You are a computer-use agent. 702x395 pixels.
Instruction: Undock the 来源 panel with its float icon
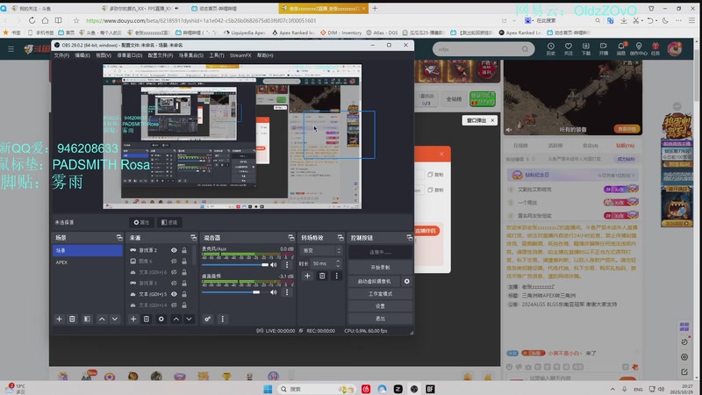[x=193, y=237]
